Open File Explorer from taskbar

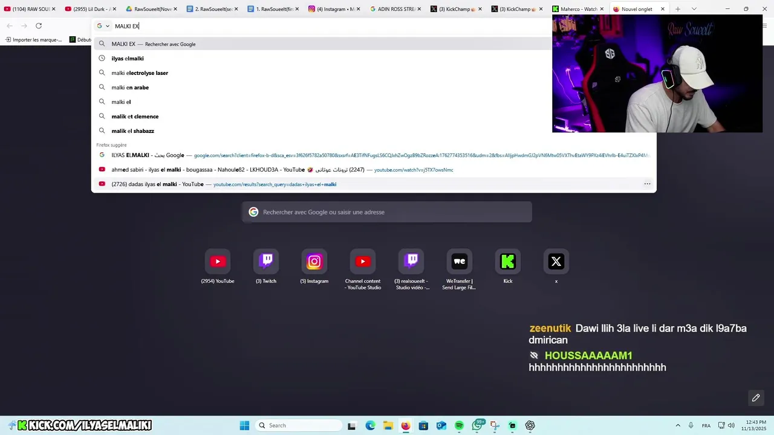pos(388,425)
